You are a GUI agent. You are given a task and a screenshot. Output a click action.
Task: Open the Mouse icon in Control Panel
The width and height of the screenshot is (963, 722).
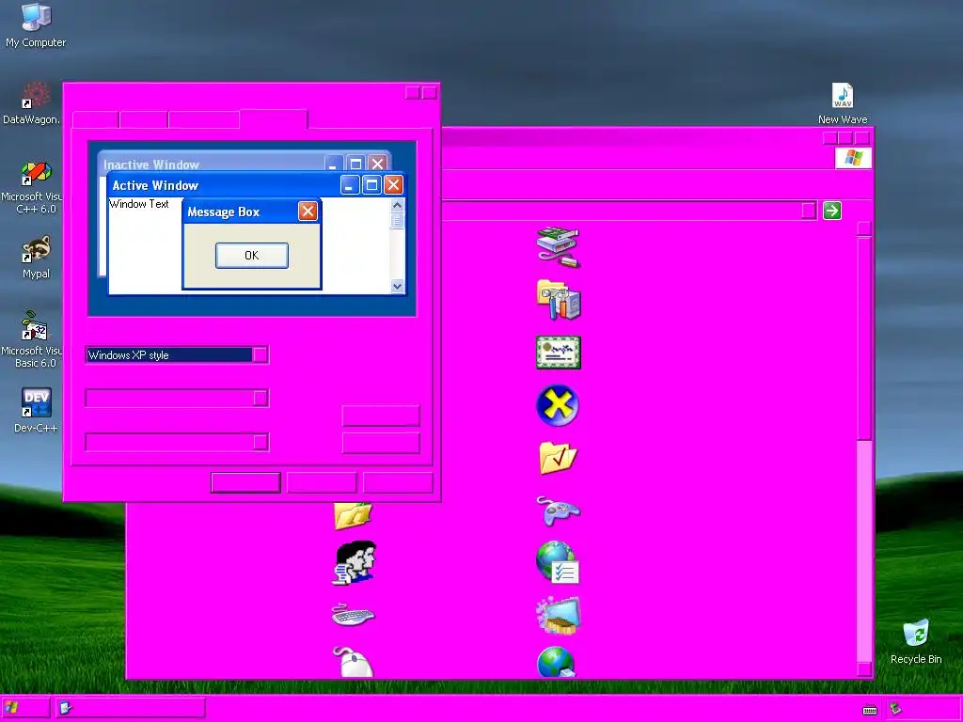click(x=354, y=661)
